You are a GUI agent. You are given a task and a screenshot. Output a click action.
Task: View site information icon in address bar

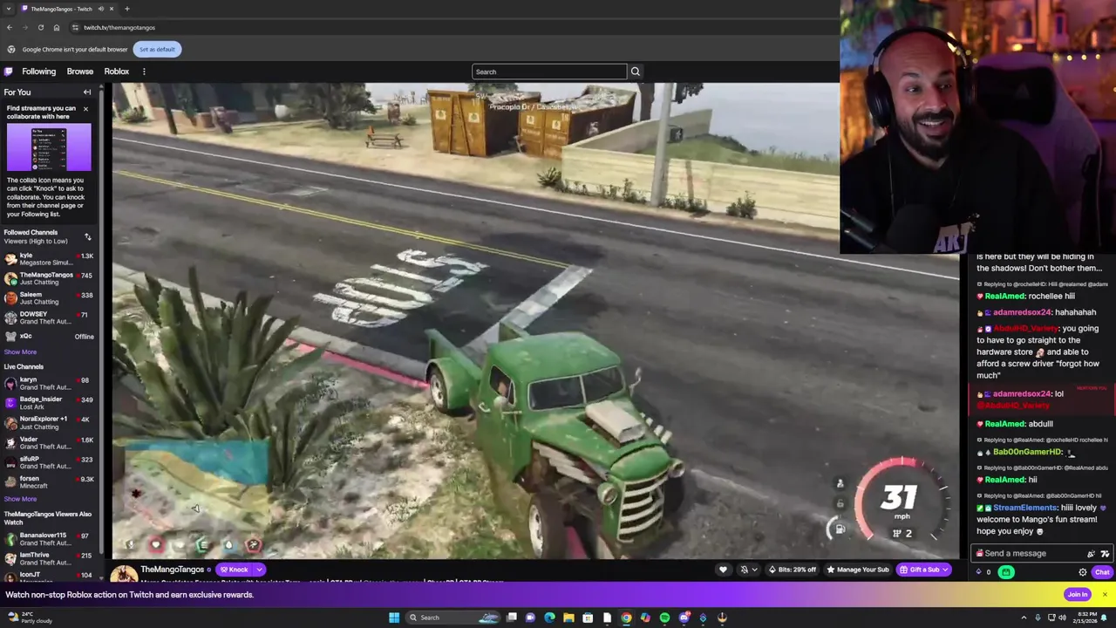[75, 28]
